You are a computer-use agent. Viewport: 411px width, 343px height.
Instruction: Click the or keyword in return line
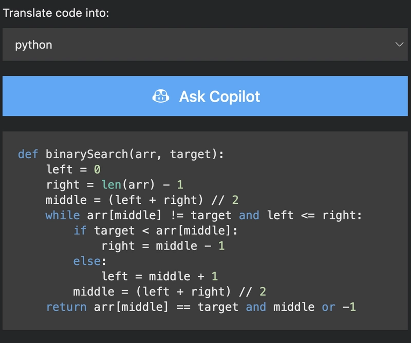point(328,307)
